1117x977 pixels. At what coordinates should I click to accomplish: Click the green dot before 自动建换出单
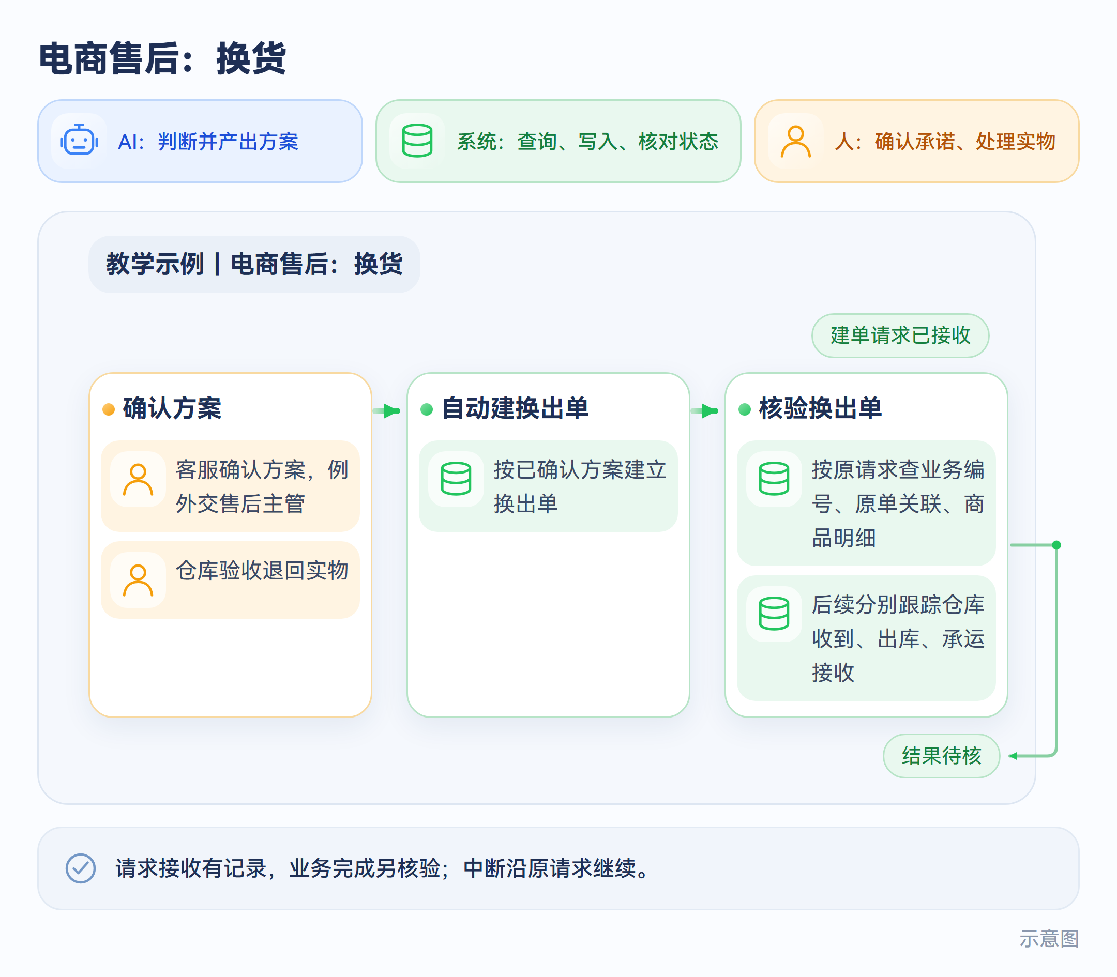click(427, 409)
